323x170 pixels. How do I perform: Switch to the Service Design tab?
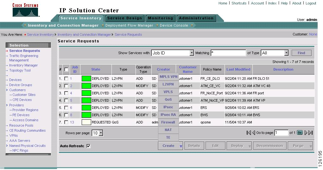[125, 18]
